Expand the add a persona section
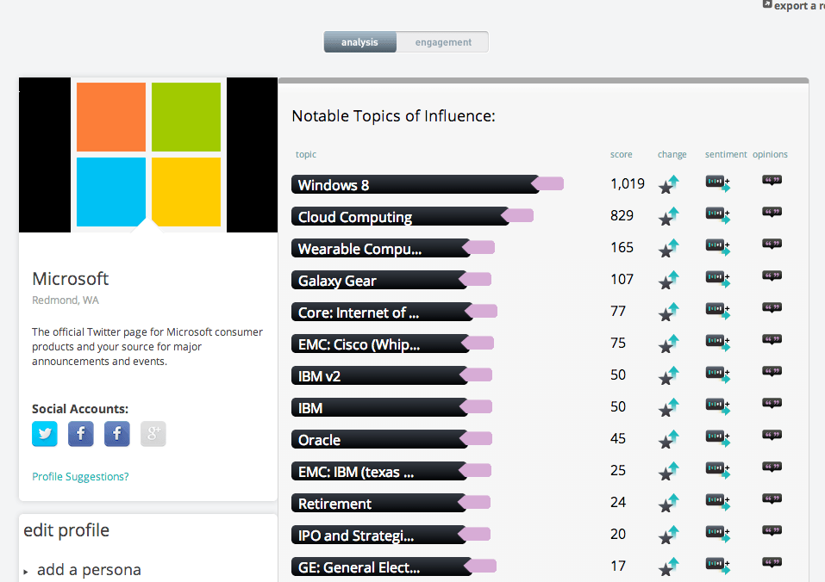This screenshot has height=582, width=825. [88, 570]
